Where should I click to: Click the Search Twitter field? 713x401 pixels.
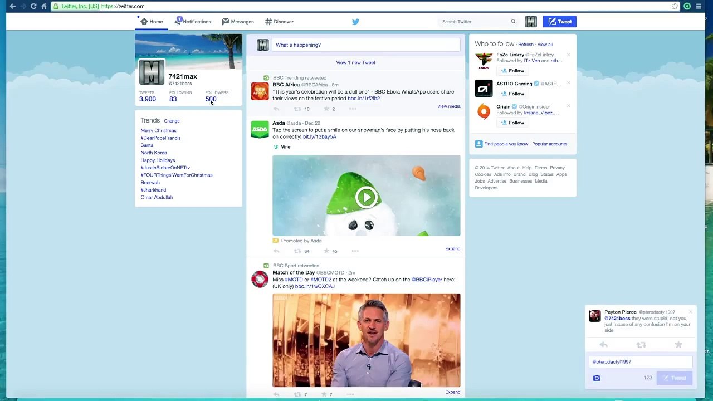(479, 22)
